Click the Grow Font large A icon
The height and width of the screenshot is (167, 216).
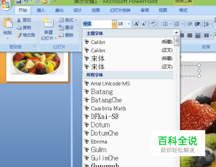coord(137,23)
